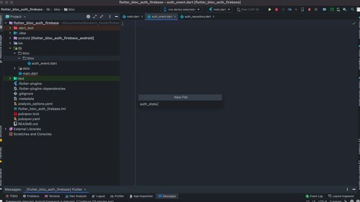This screenshot has width=360, height=202.
Task: Select .gitignore in the project tree
Action: coord(23,94)
